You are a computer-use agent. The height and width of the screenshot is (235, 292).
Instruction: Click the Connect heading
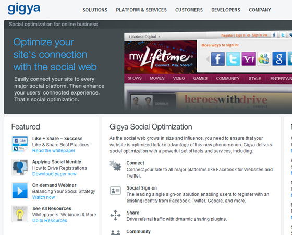[136, 163]
